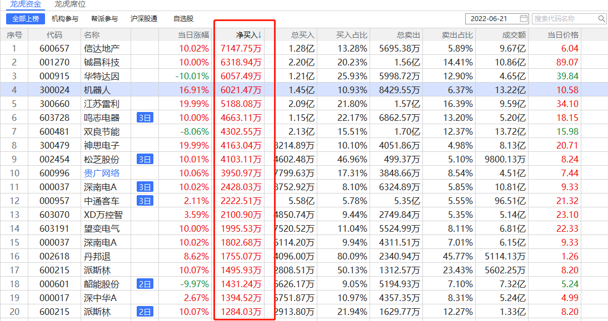Click 2日 badge for 韶能股份

(x=145, y=284)
